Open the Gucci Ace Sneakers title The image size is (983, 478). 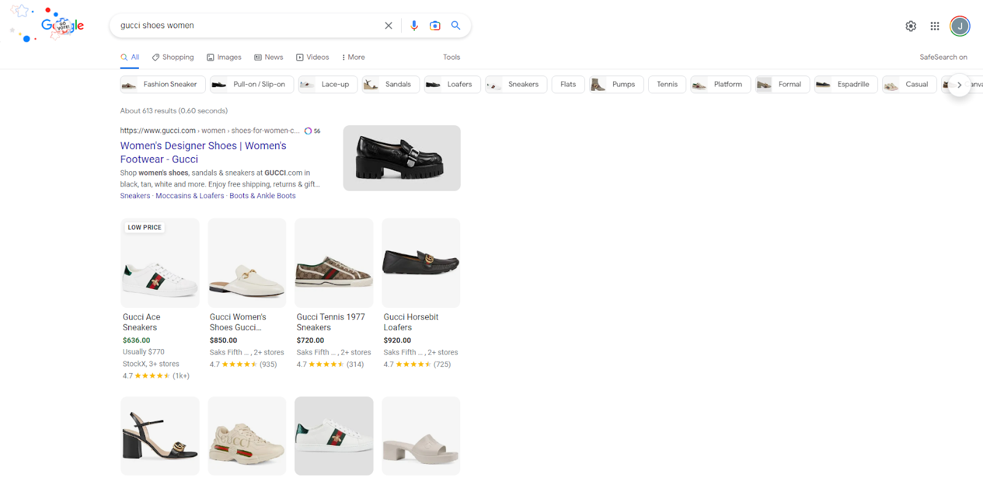pos(141,322)
